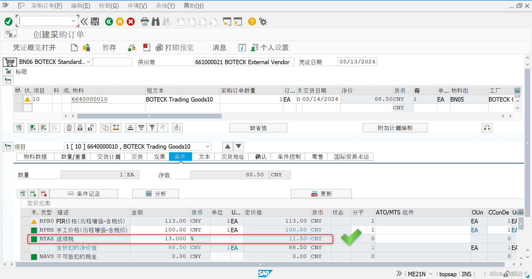Select the NAVS condition row selector

coord(25,256)
